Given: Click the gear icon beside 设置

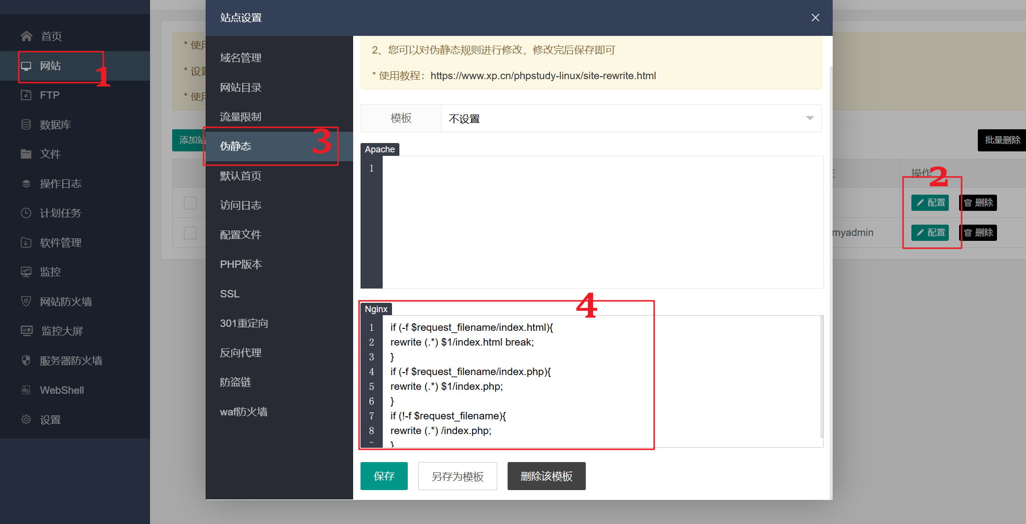Looking at the screenshot, I should tap(26, 419).
